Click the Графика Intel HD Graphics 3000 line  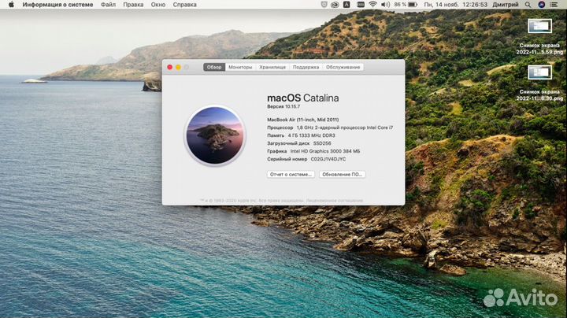coord(313,151)
